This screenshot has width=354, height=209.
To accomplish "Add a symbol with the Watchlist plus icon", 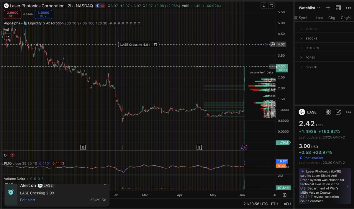I will [x=328, y=8].
